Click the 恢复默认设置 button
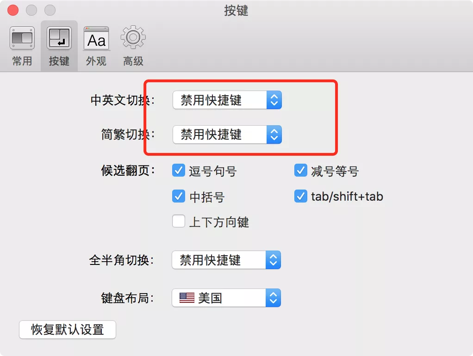473x356 pixels. click(68, 330)
